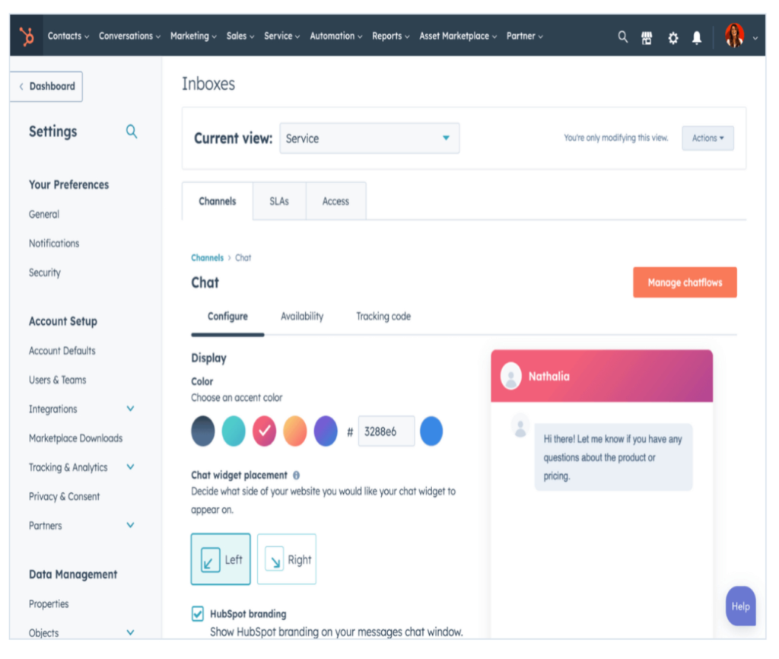
Task: Open the Actions dropdown
Action: (707, 138)
